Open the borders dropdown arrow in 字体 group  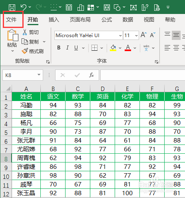tap(102, 48)
